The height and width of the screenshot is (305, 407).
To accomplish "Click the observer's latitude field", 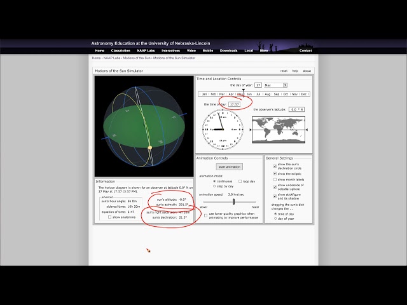I will [297, 109].
